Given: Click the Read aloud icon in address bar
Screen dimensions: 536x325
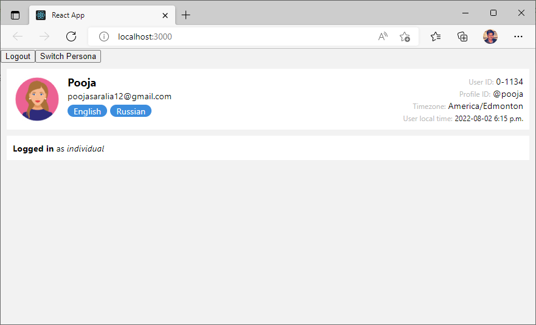Looking at the screenshot, I should coord(383,37).
